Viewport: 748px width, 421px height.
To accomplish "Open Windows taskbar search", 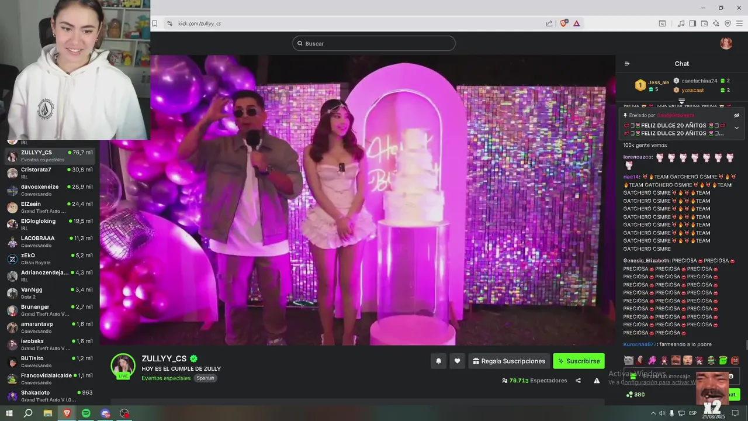I will [28, 413].
